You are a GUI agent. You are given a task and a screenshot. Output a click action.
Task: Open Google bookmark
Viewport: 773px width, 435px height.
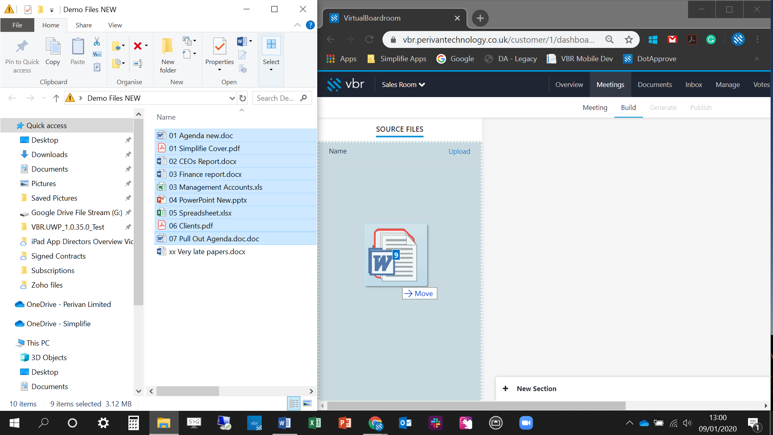[455, 59]
